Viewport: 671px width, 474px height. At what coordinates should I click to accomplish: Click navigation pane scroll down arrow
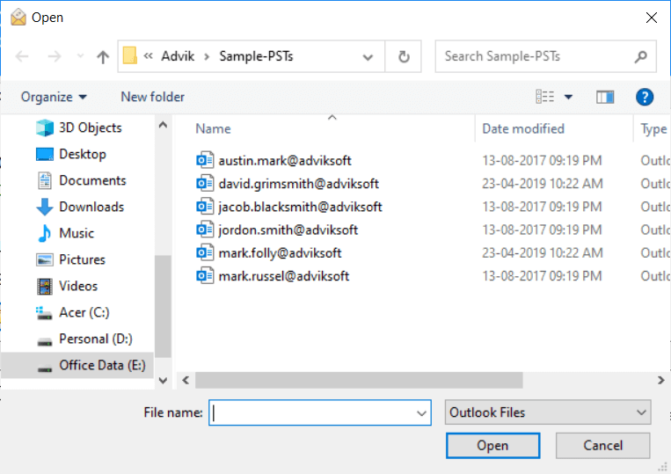pos(163,380)
